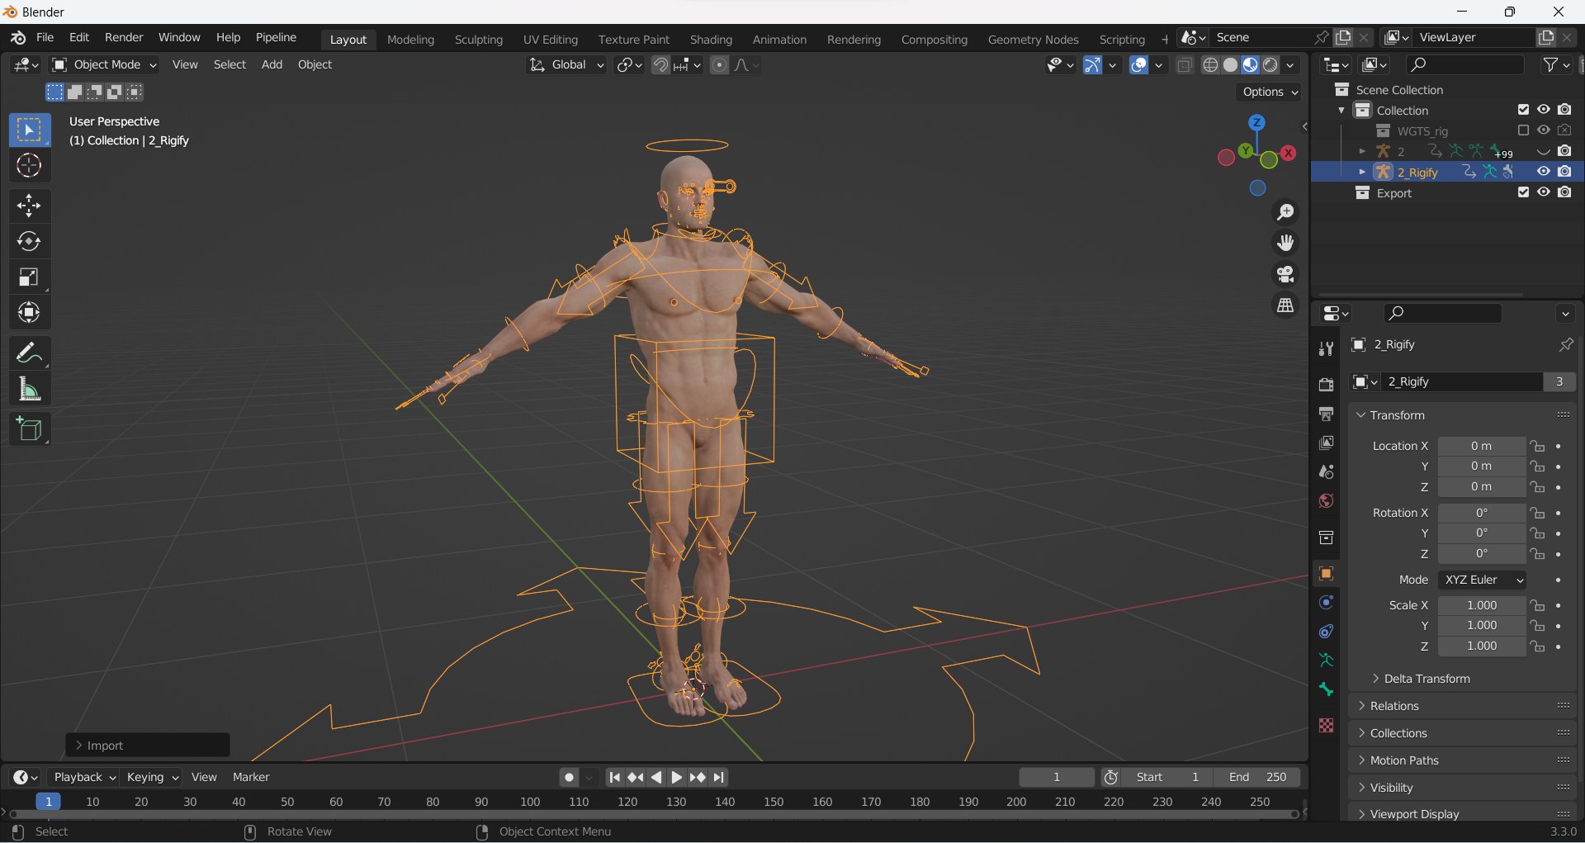Open the Add menu in viewport header
1585x843 pixels.
click(272, 65)
